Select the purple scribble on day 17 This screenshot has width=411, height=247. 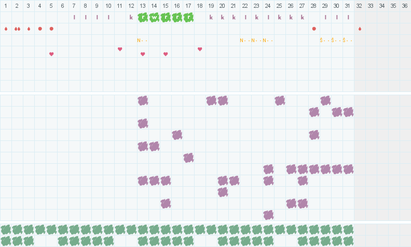tap(188, 158)
